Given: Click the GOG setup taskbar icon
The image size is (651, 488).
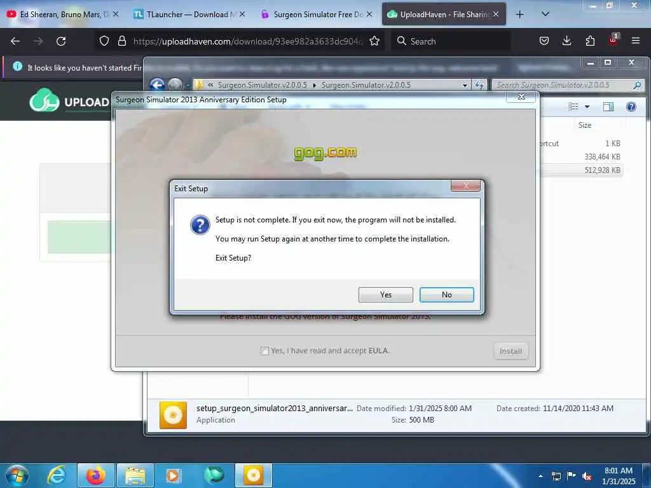Looking at the screenshot, I should coord(253,475).
